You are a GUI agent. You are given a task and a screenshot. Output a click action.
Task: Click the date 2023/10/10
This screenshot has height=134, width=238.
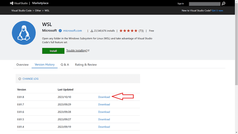(x=64, y=97)
